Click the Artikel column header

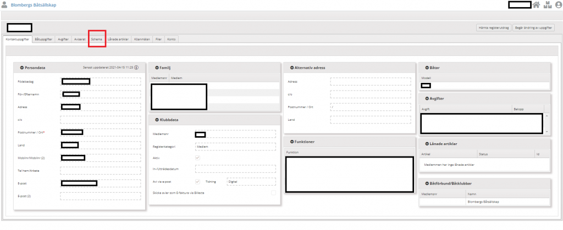tap(449, 154)
